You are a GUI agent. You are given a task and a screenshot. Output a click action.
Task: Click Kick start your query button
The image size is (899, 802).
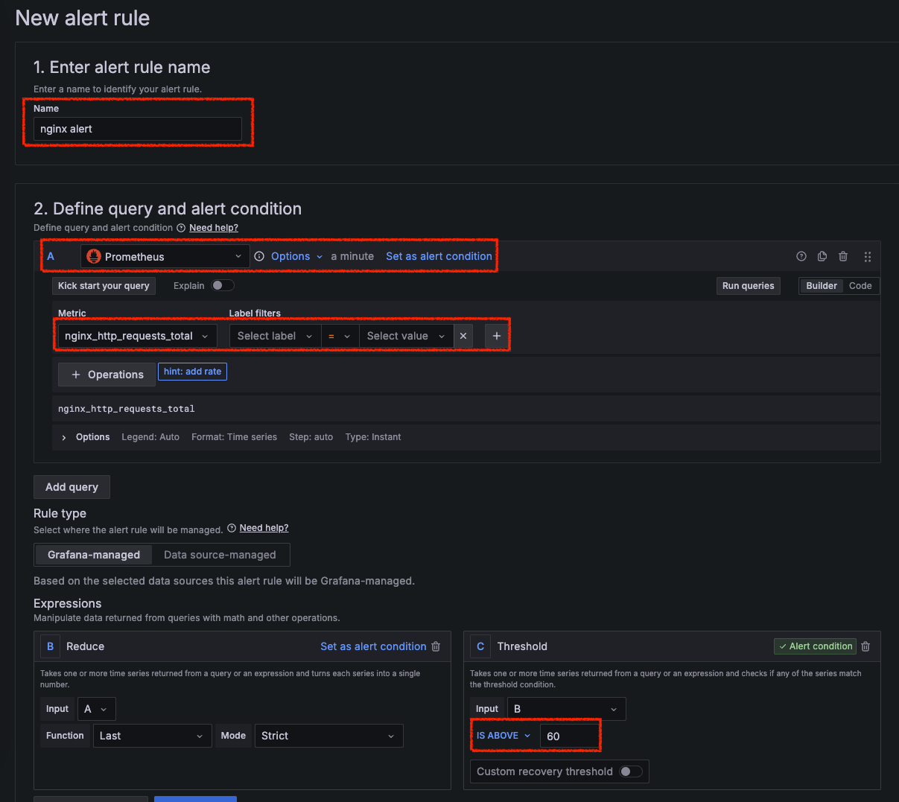(104, 286)
